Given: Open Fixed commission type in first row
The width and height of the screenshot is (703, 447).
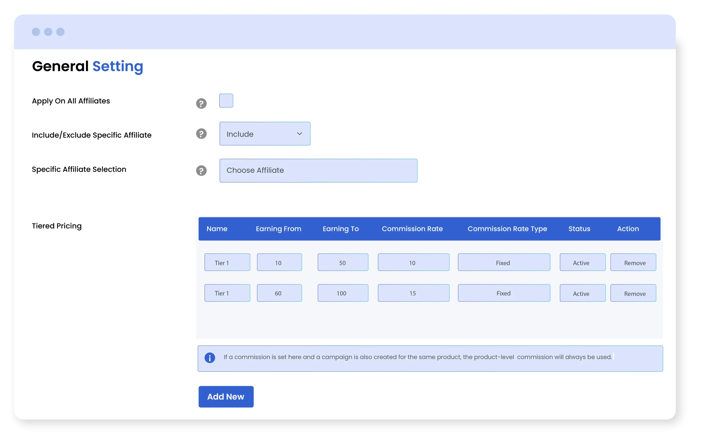Looking at the screenshot, I should click(504, 262).
